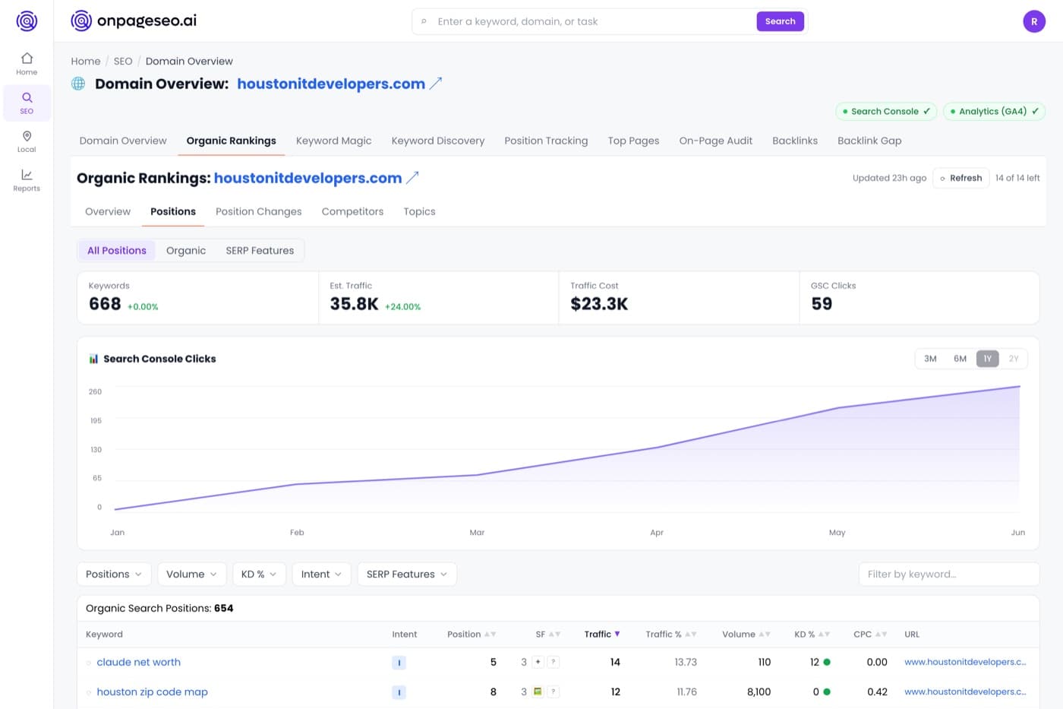Switch to the Position Tracking tab

546,141
